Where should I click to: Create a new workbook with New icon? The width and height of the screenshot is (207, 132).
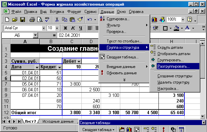coord(7,20)
